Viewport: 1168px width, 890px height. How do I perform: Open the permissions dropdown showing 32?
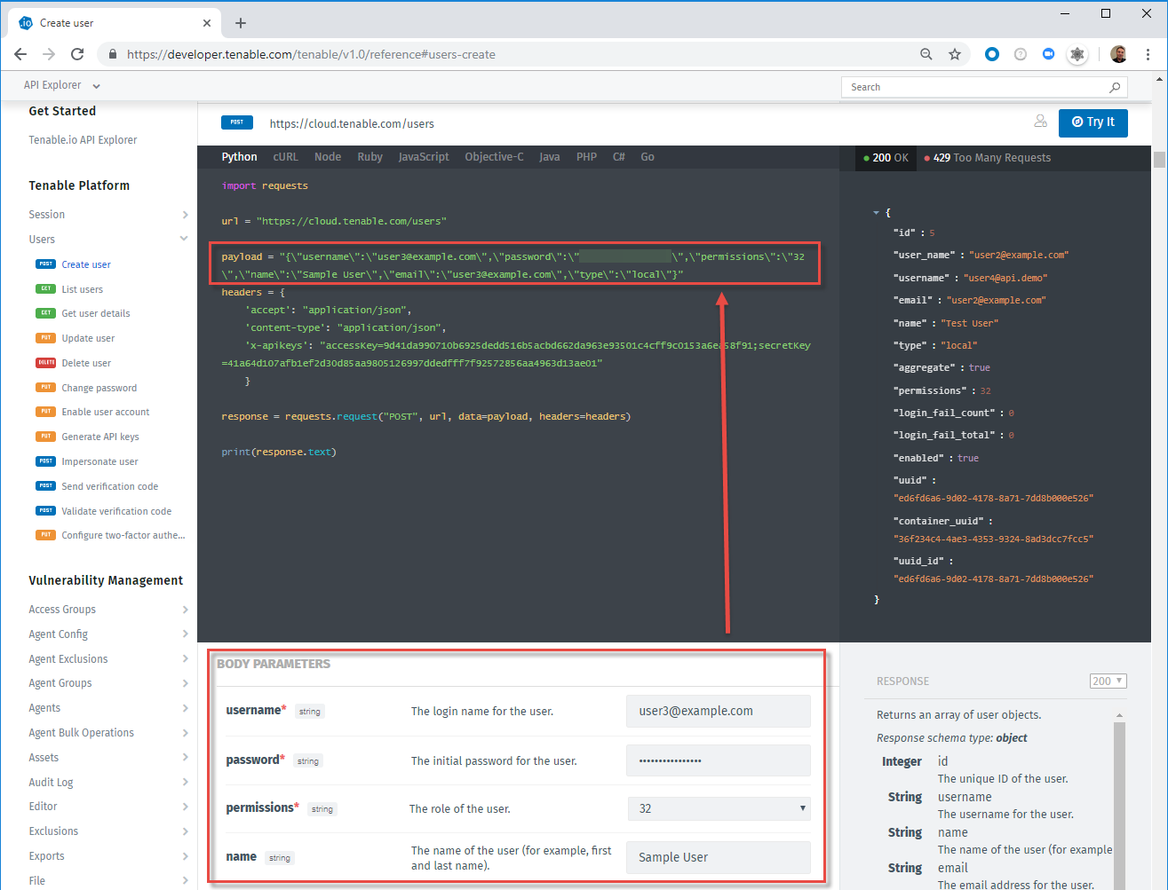coord(719,808)
